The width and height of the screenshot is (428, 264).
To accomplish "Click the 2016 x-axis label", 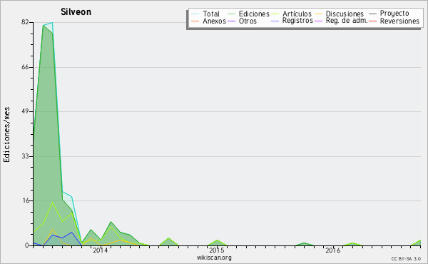I will (332, 250).
